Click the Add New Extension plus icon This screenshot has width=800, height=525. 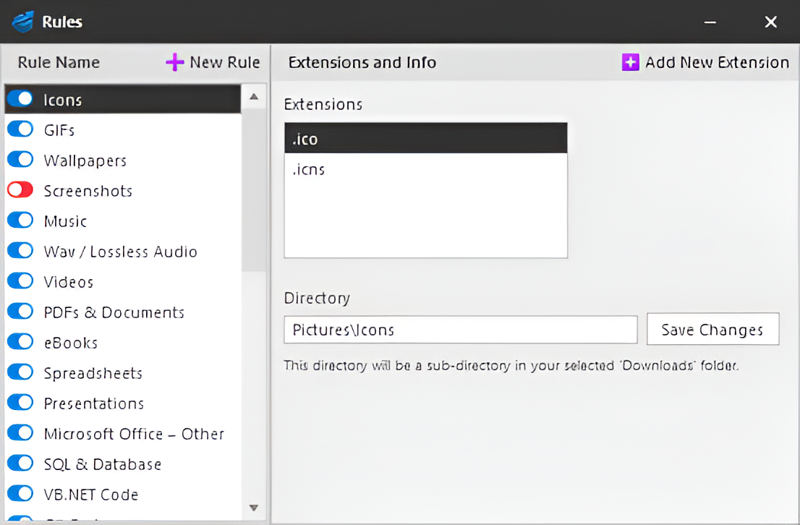tap(630, 62)
